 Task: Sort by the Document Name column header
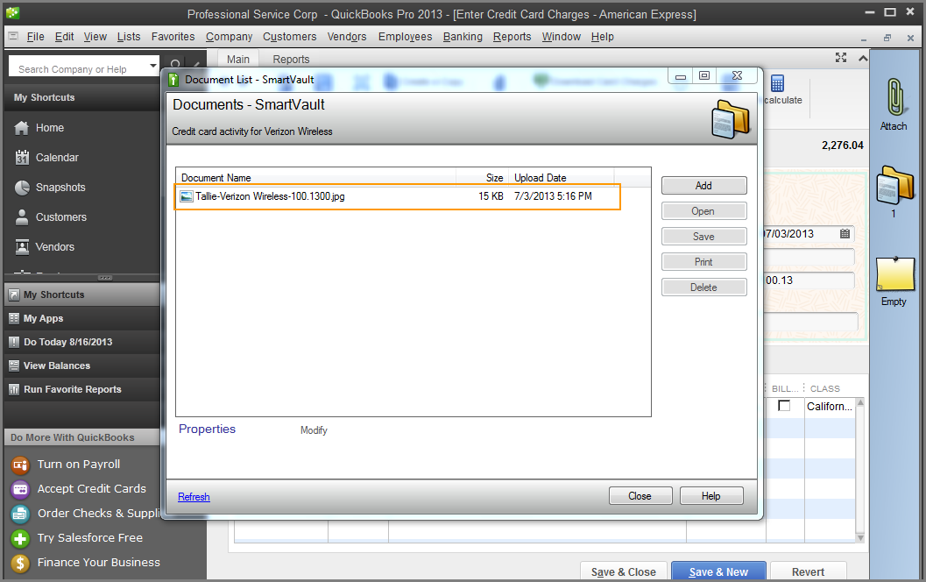pos(316,178)
